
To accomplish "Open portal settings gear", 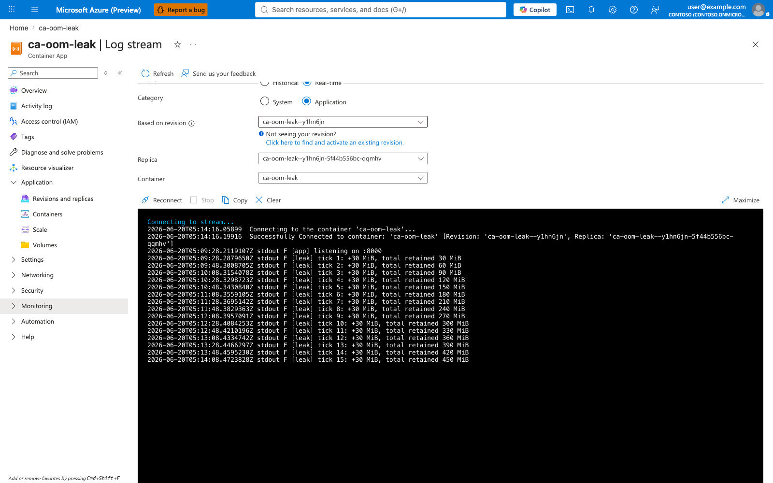I will click(x=613, y=10).
